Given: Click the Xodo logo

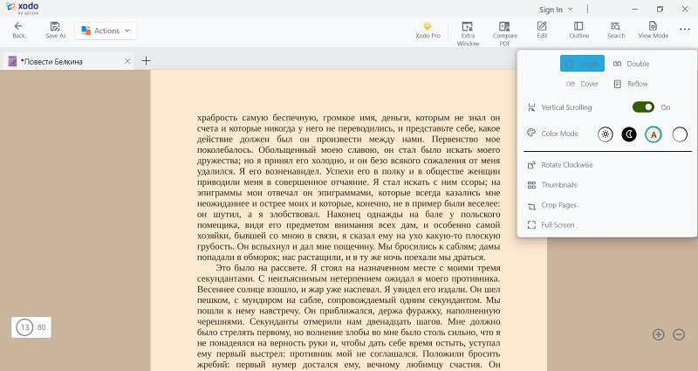Looking at the screenshot, I should pyautogui.click(x=23, y=8).
